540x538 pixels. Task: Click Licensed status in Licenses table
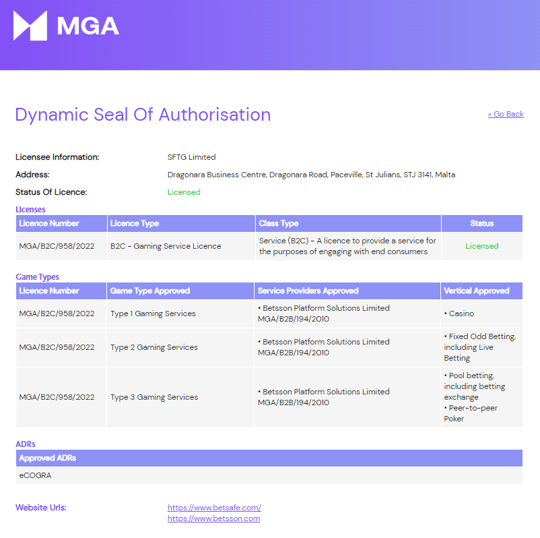tap(482, 246)
